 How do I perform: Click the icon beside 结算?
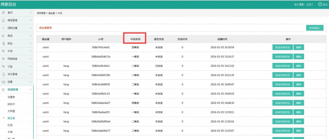click(3, 82)
